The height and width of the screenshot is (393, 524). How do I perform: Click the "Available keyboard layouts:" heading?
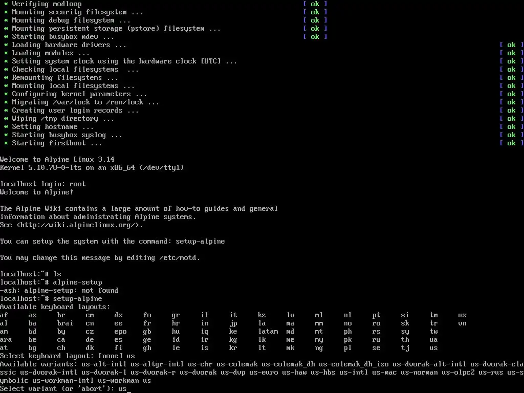point(55,307)
